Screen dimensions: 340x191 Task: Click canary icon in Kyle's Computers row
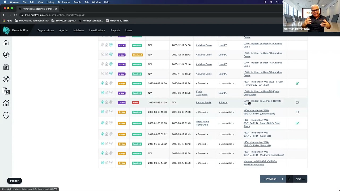(107, 93)
